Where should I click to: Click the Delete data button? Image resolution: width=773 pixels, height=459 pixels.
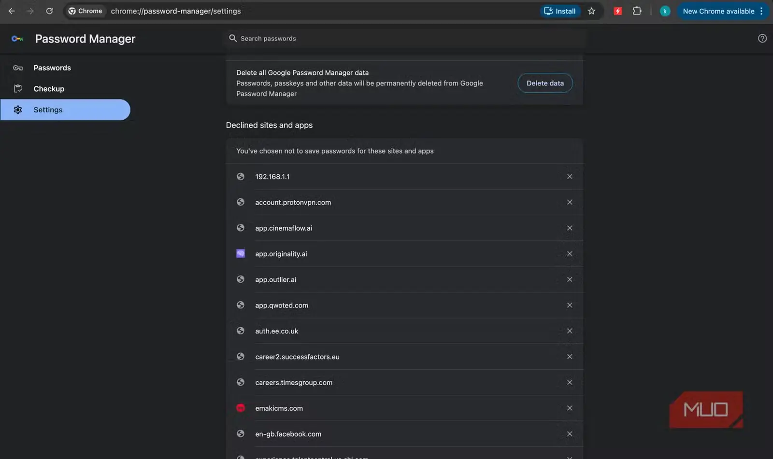pyautogui.click(x=545, y=83)
